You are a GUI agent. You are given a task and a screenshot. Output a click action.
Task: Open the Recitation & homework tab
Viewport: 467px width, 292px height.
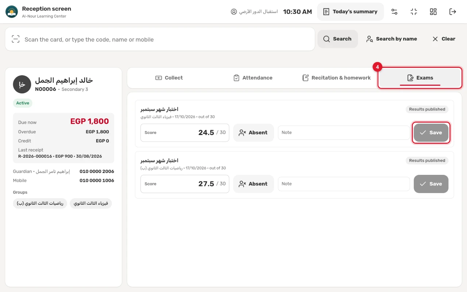pos(336,78)
